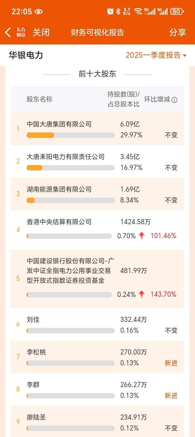
Task: Open shareholder 湖南能源集团有限公司 row
Action: tap(97, 194)
